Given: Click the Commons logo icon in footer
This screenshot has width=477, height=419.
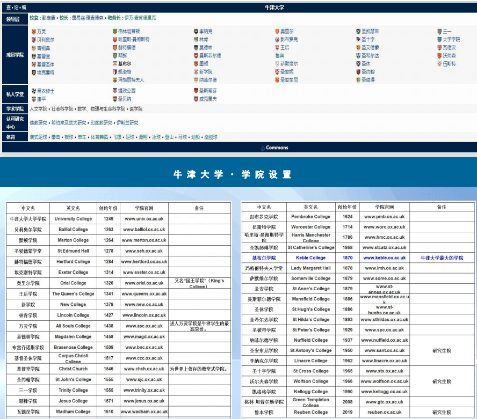Looking at the screenshot, I should point(263,148).
